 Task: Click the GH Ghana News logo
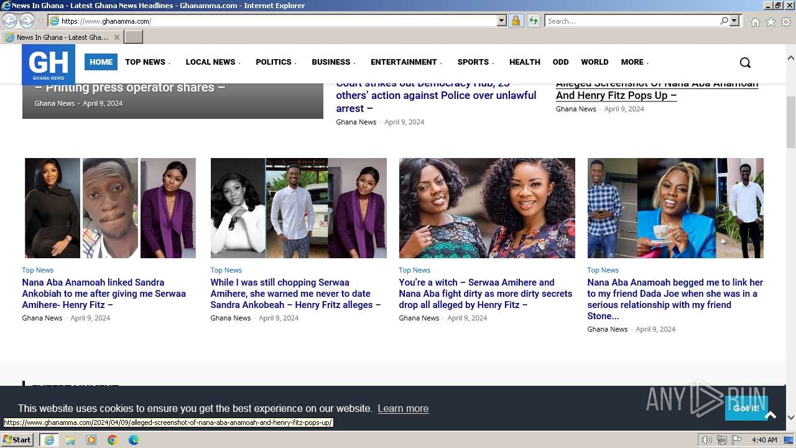pos(49,65)
